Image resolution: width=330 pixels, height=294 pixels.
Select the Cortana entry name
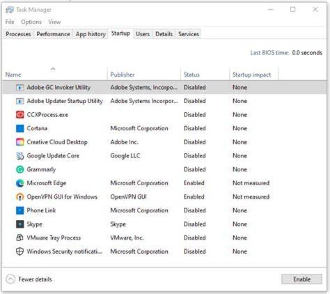(x=37, y=128)
